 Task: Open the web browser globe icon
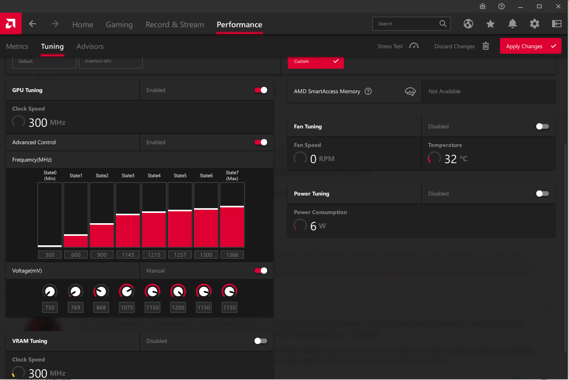click(468, 24)
